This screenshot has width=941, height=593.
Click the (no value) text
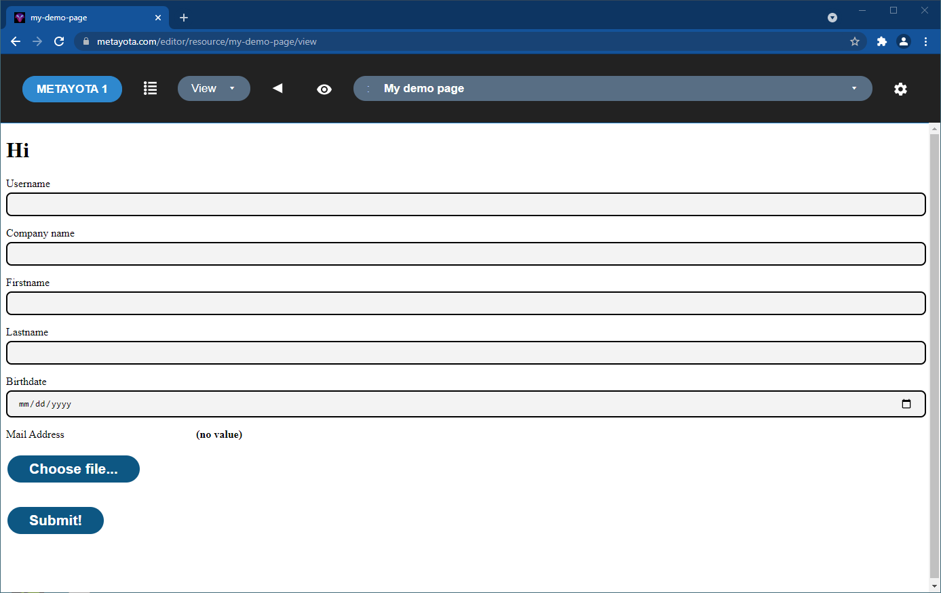pyautogui.click(x=219, y=434)
